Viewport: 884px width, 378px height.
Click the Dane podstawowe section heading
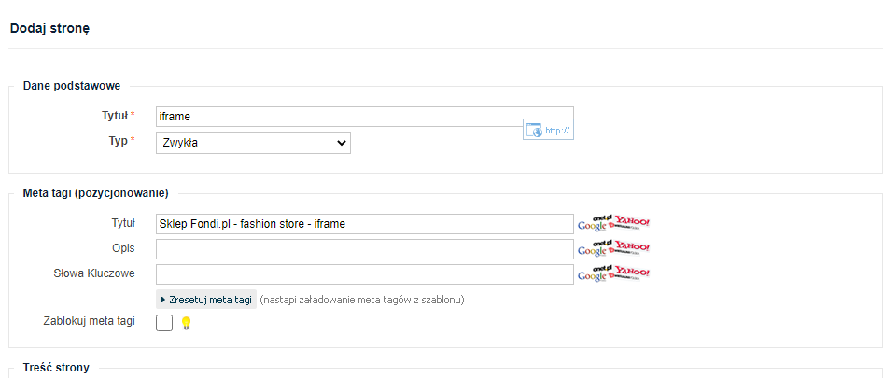[72, 87]
